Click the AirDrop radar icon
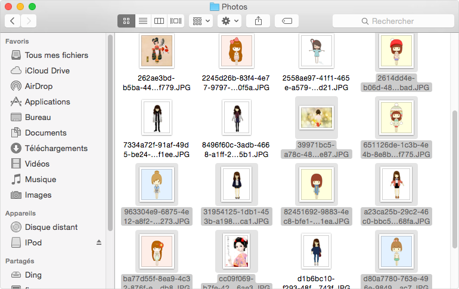This screenshot has height=289, width=459. click(16, 86)
